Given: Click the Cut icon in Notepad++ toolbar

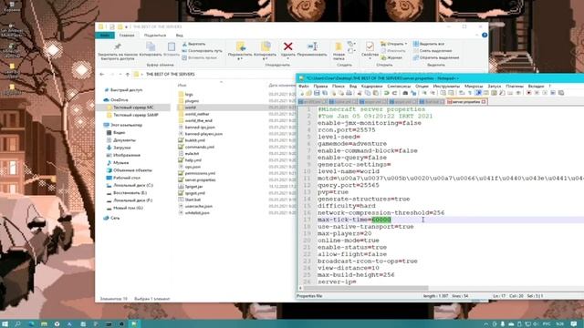Looking at the screenshot, I should (x=360, y=93).
